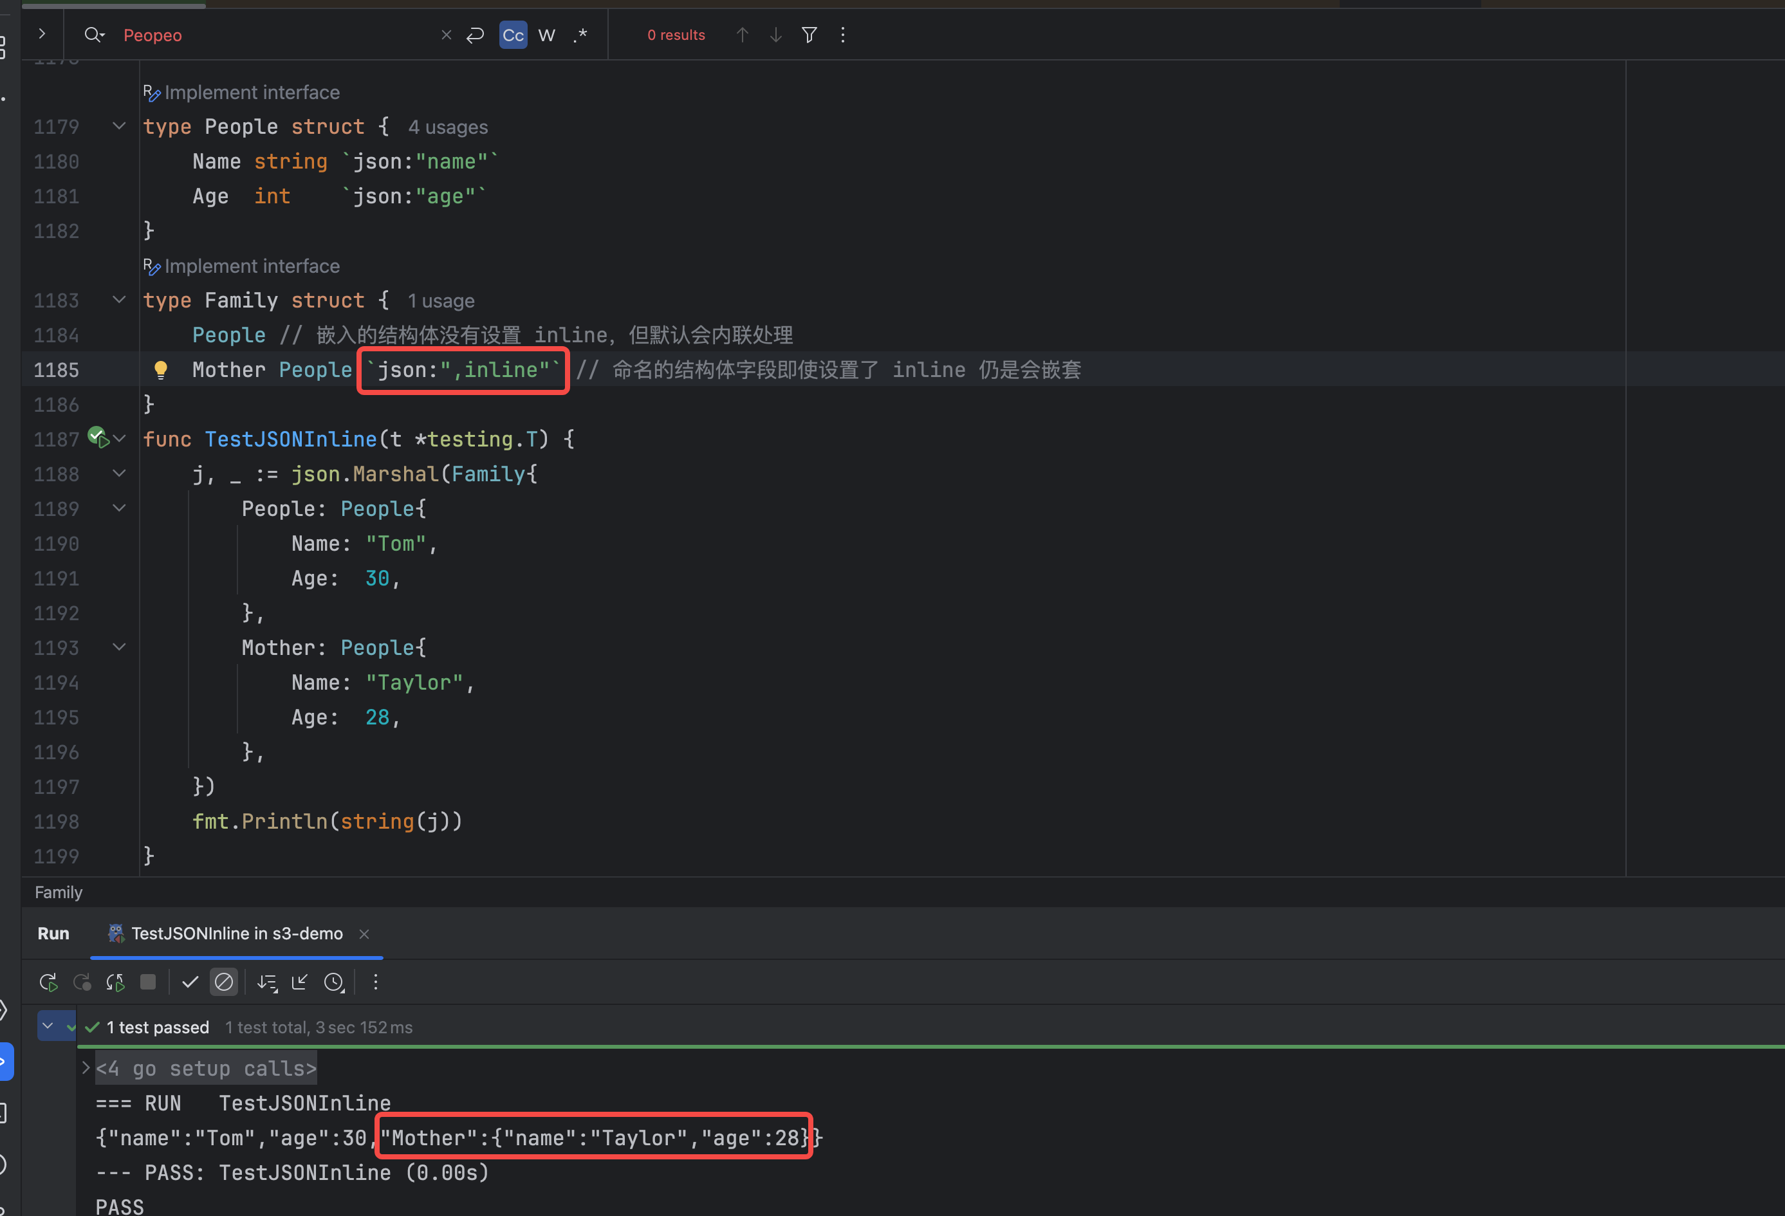
Task: Click the Family breadcrumb
Action: point(59,892)
